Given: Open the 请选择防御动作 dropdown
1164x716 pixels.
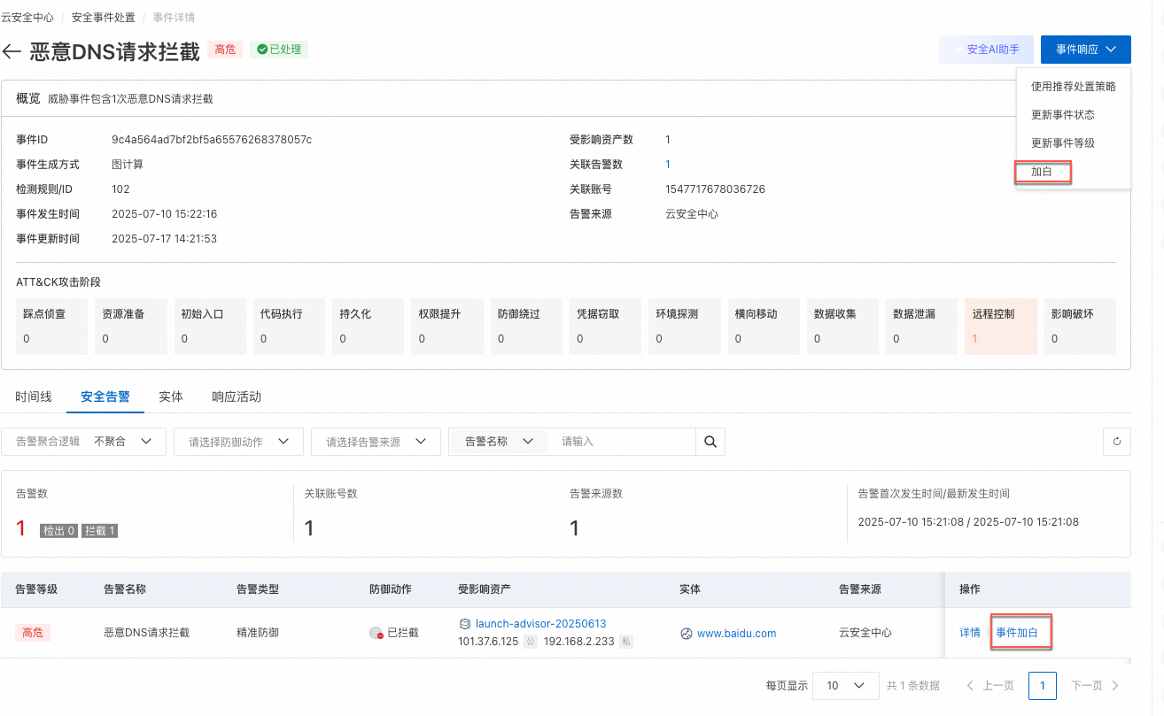Looking at the screenshot, I should coord(239,441).
